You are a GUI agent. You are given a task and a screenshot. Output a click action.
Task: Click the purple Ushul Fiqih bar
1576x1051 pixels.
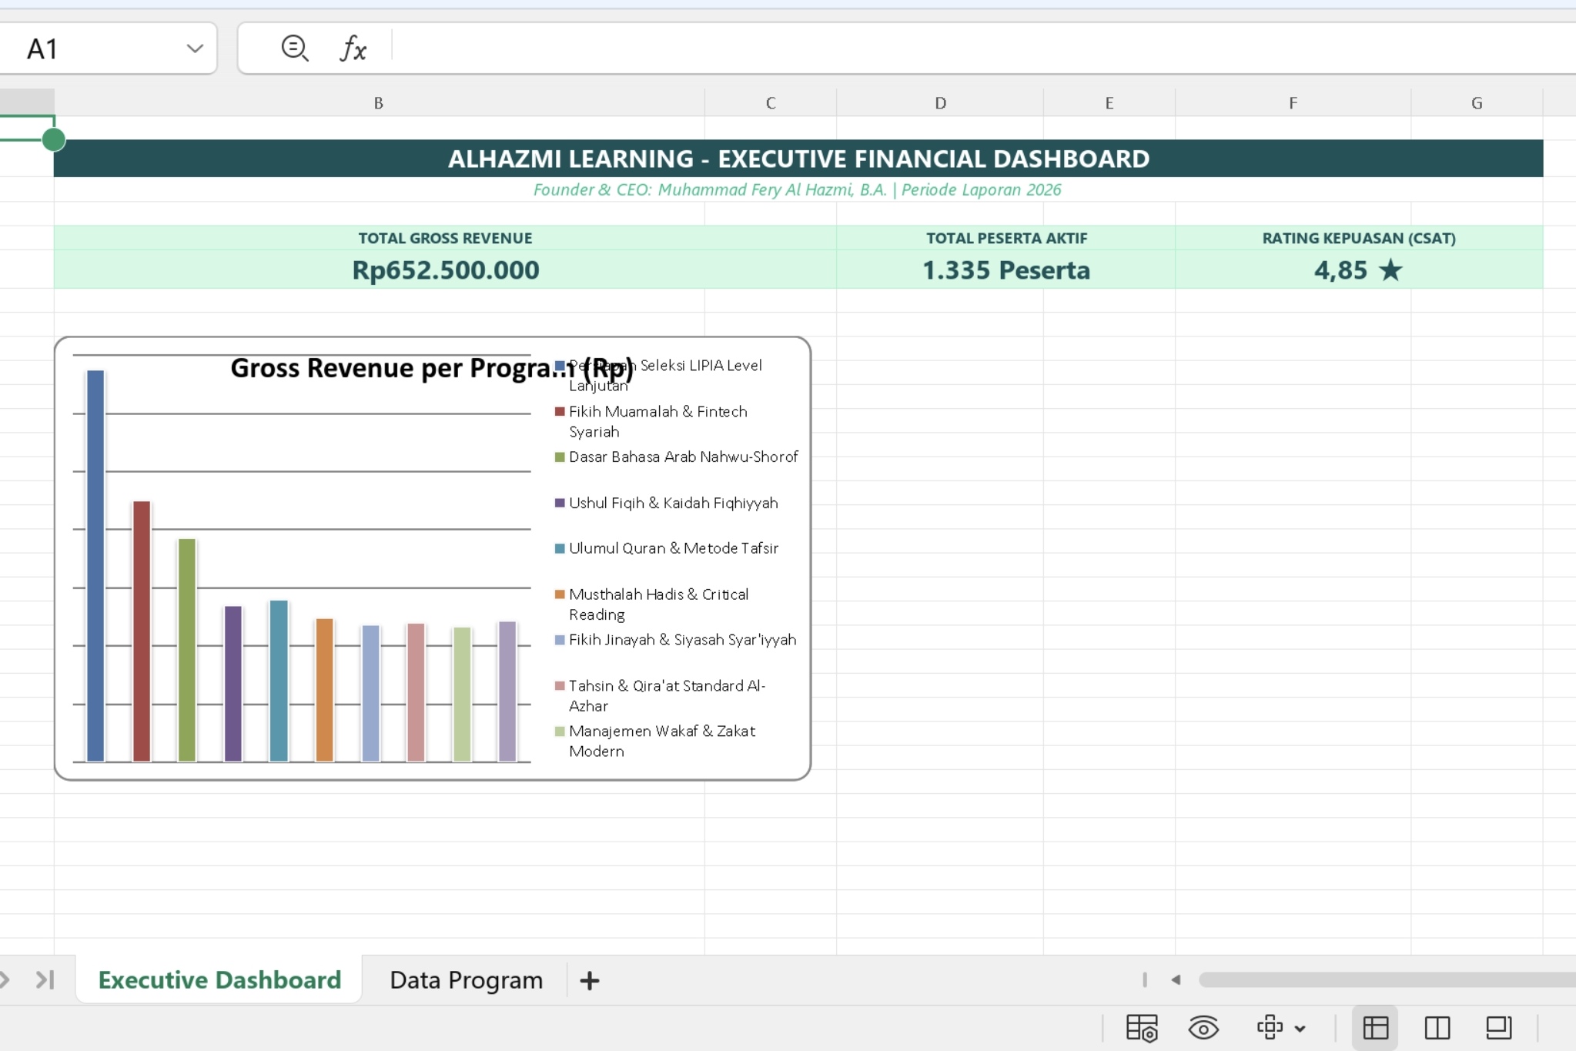(233, 684)
